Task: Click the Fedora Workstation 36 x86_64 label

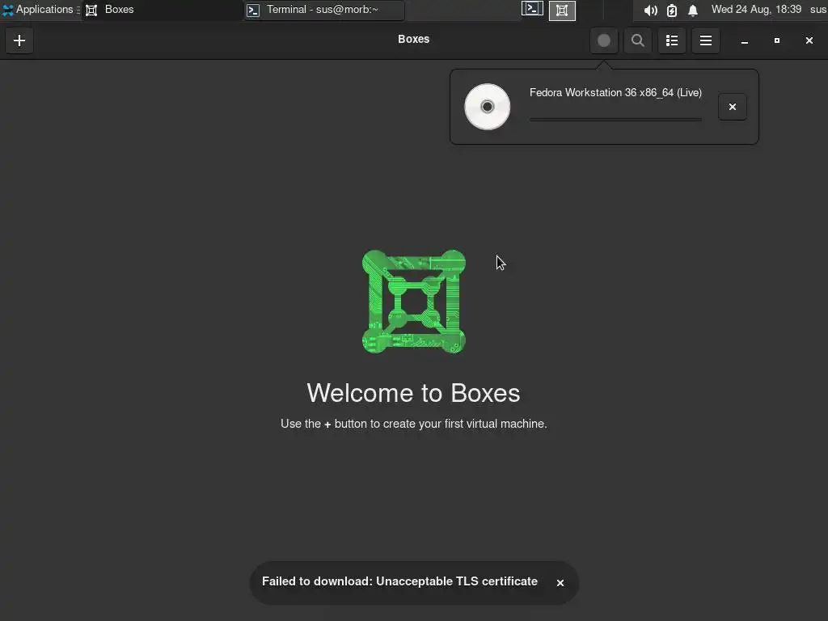Action: tap(615, 92)
